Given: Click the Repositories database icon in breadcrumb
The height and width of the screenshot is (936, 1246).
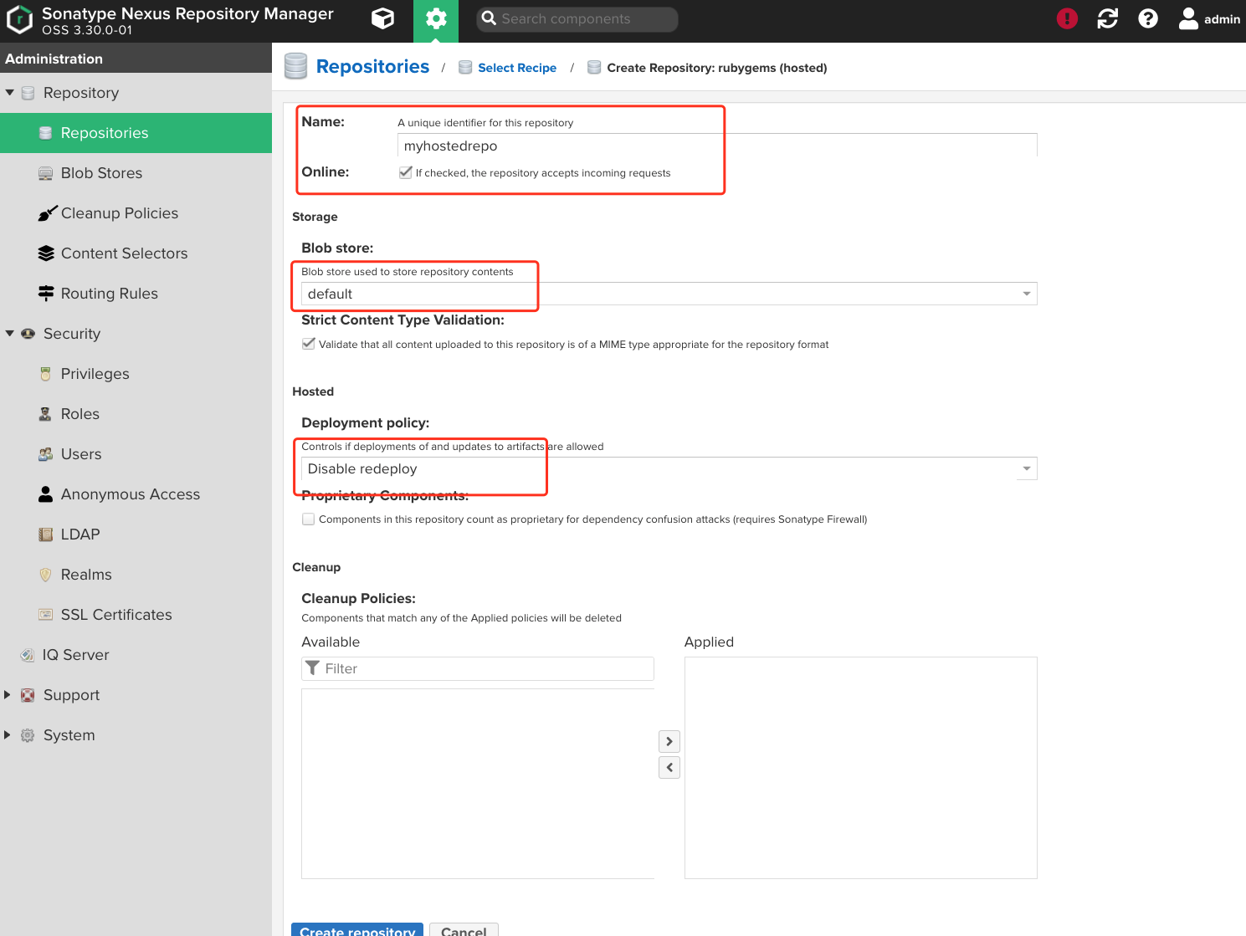Looking at the screenshot, I should tap(295, 67).
